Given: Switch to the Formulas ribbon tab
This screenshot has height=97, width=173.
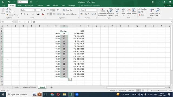Looking at the screenshot, I should (40, 6).
